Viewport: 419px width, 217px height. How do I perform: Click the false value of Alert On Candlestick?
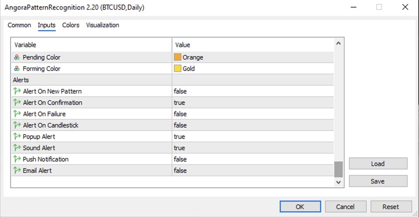(180, 125)
